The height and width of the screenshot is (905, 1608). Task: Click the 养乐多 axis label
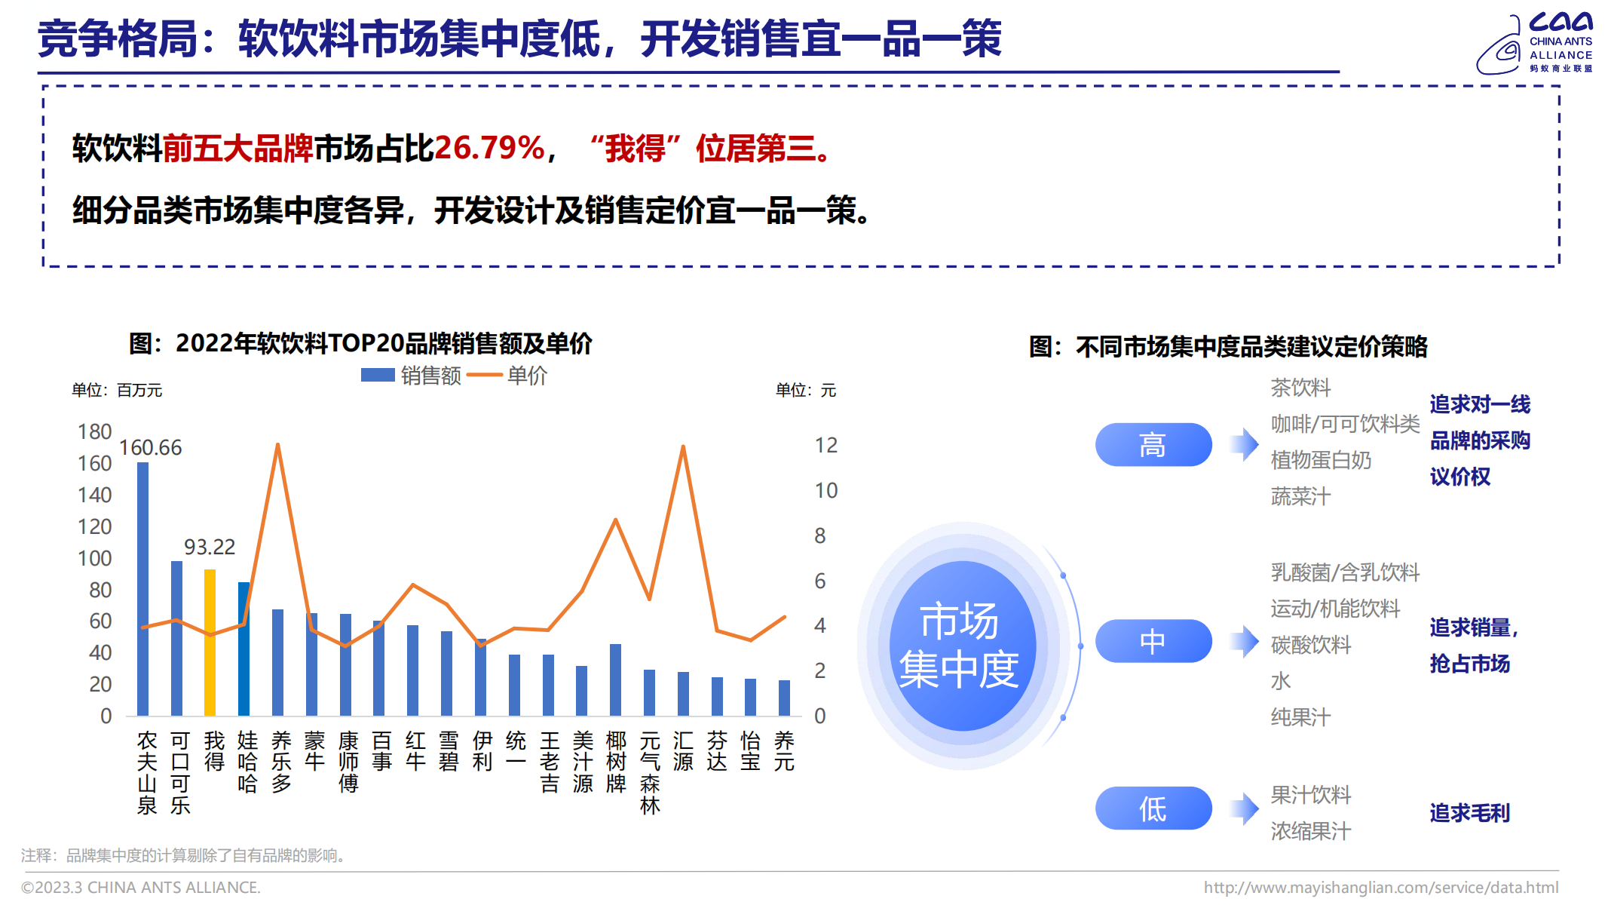281,762
